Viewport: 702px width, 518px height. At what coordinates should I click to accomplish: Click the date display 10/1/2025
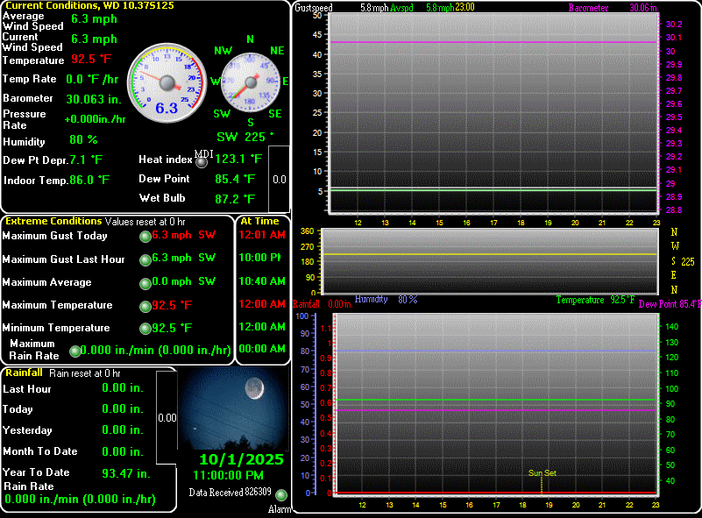[240, 459]
